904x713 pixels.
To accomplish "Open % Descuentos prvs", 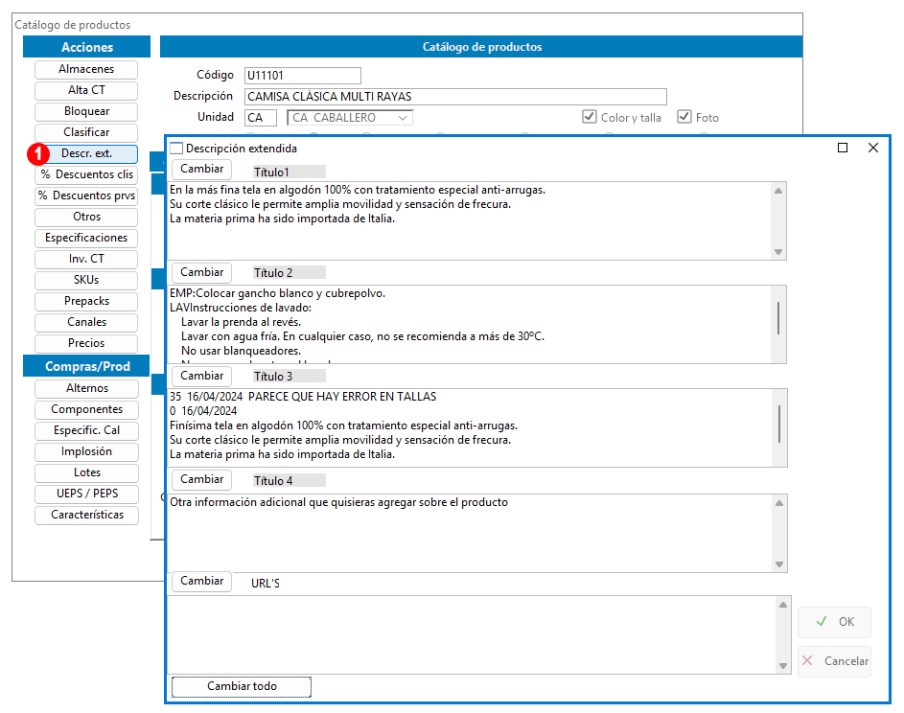I will [86, 195].
